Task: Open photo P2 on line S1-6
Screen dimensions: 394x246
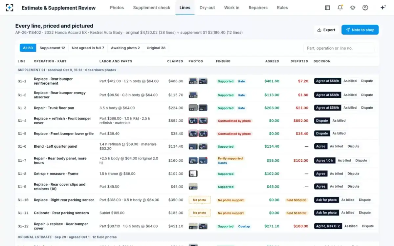Action: coord(203,146)
